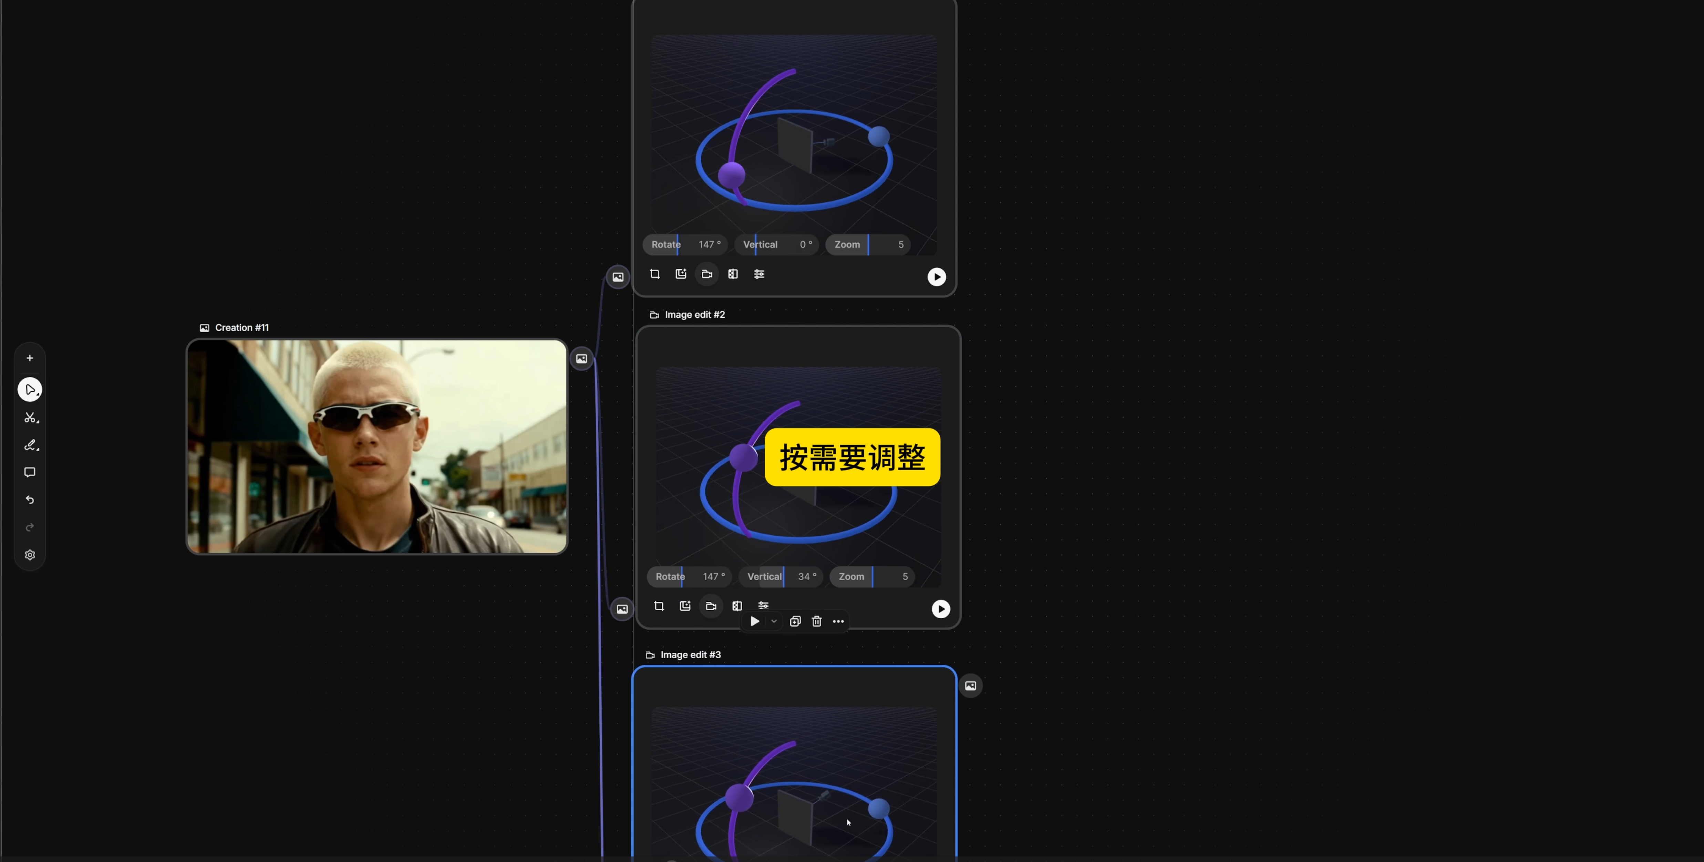The image size is (1704, 862).
Task: Delete the node with the trash icon
Action: coord(817,621)
